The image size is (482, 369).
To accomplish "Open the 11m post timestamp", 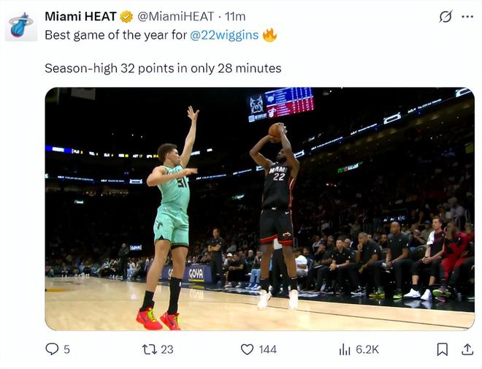I will pos(235,17).
